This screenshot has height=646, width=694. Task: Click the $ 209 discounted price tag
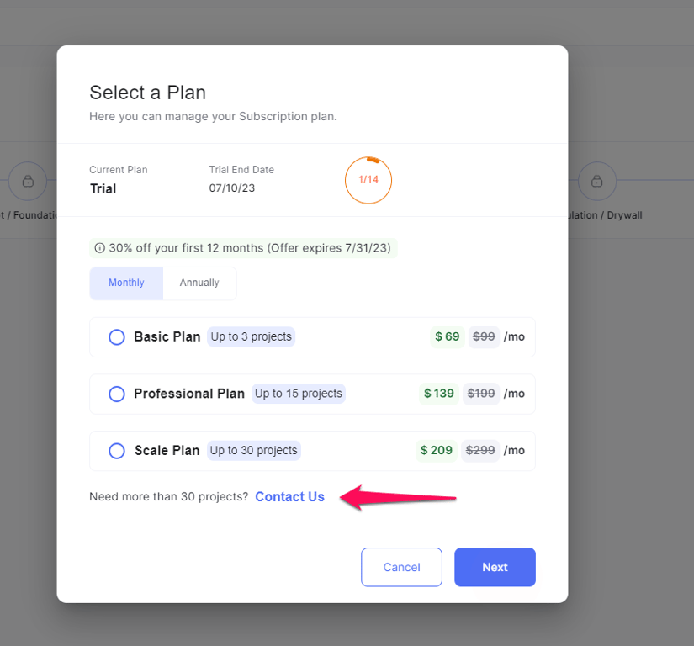pos(437,450)
